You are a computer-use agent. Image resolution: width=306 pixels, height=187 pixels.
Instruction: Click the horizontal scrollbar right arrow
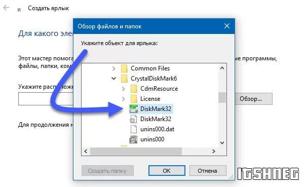pyautogui.click(x=214, y=151)
